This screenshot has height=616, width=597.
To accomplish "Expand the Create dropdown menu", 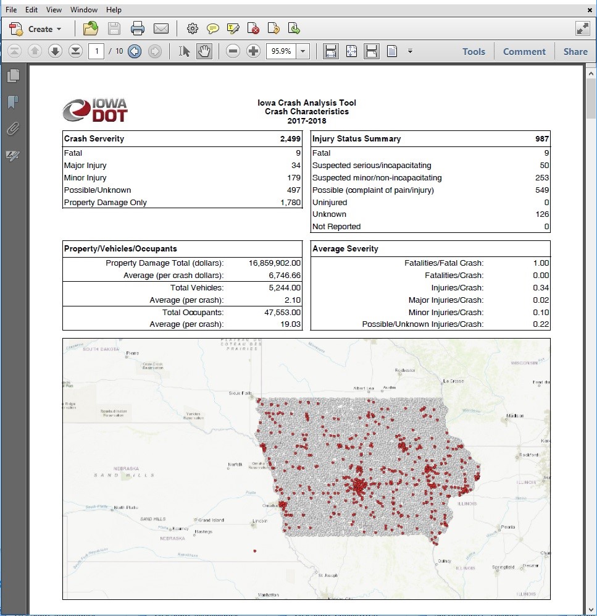I will coord(59,29).
